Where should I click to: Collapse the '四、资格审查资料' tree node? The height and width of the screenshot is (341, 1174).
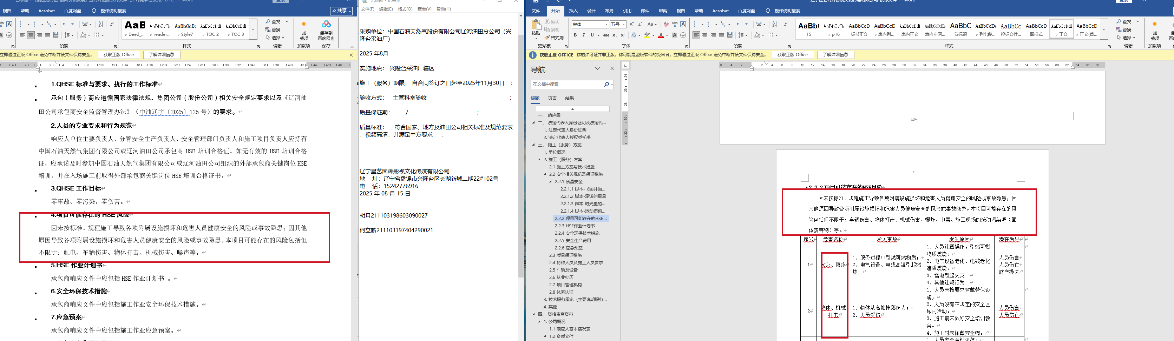click(534, 314)
